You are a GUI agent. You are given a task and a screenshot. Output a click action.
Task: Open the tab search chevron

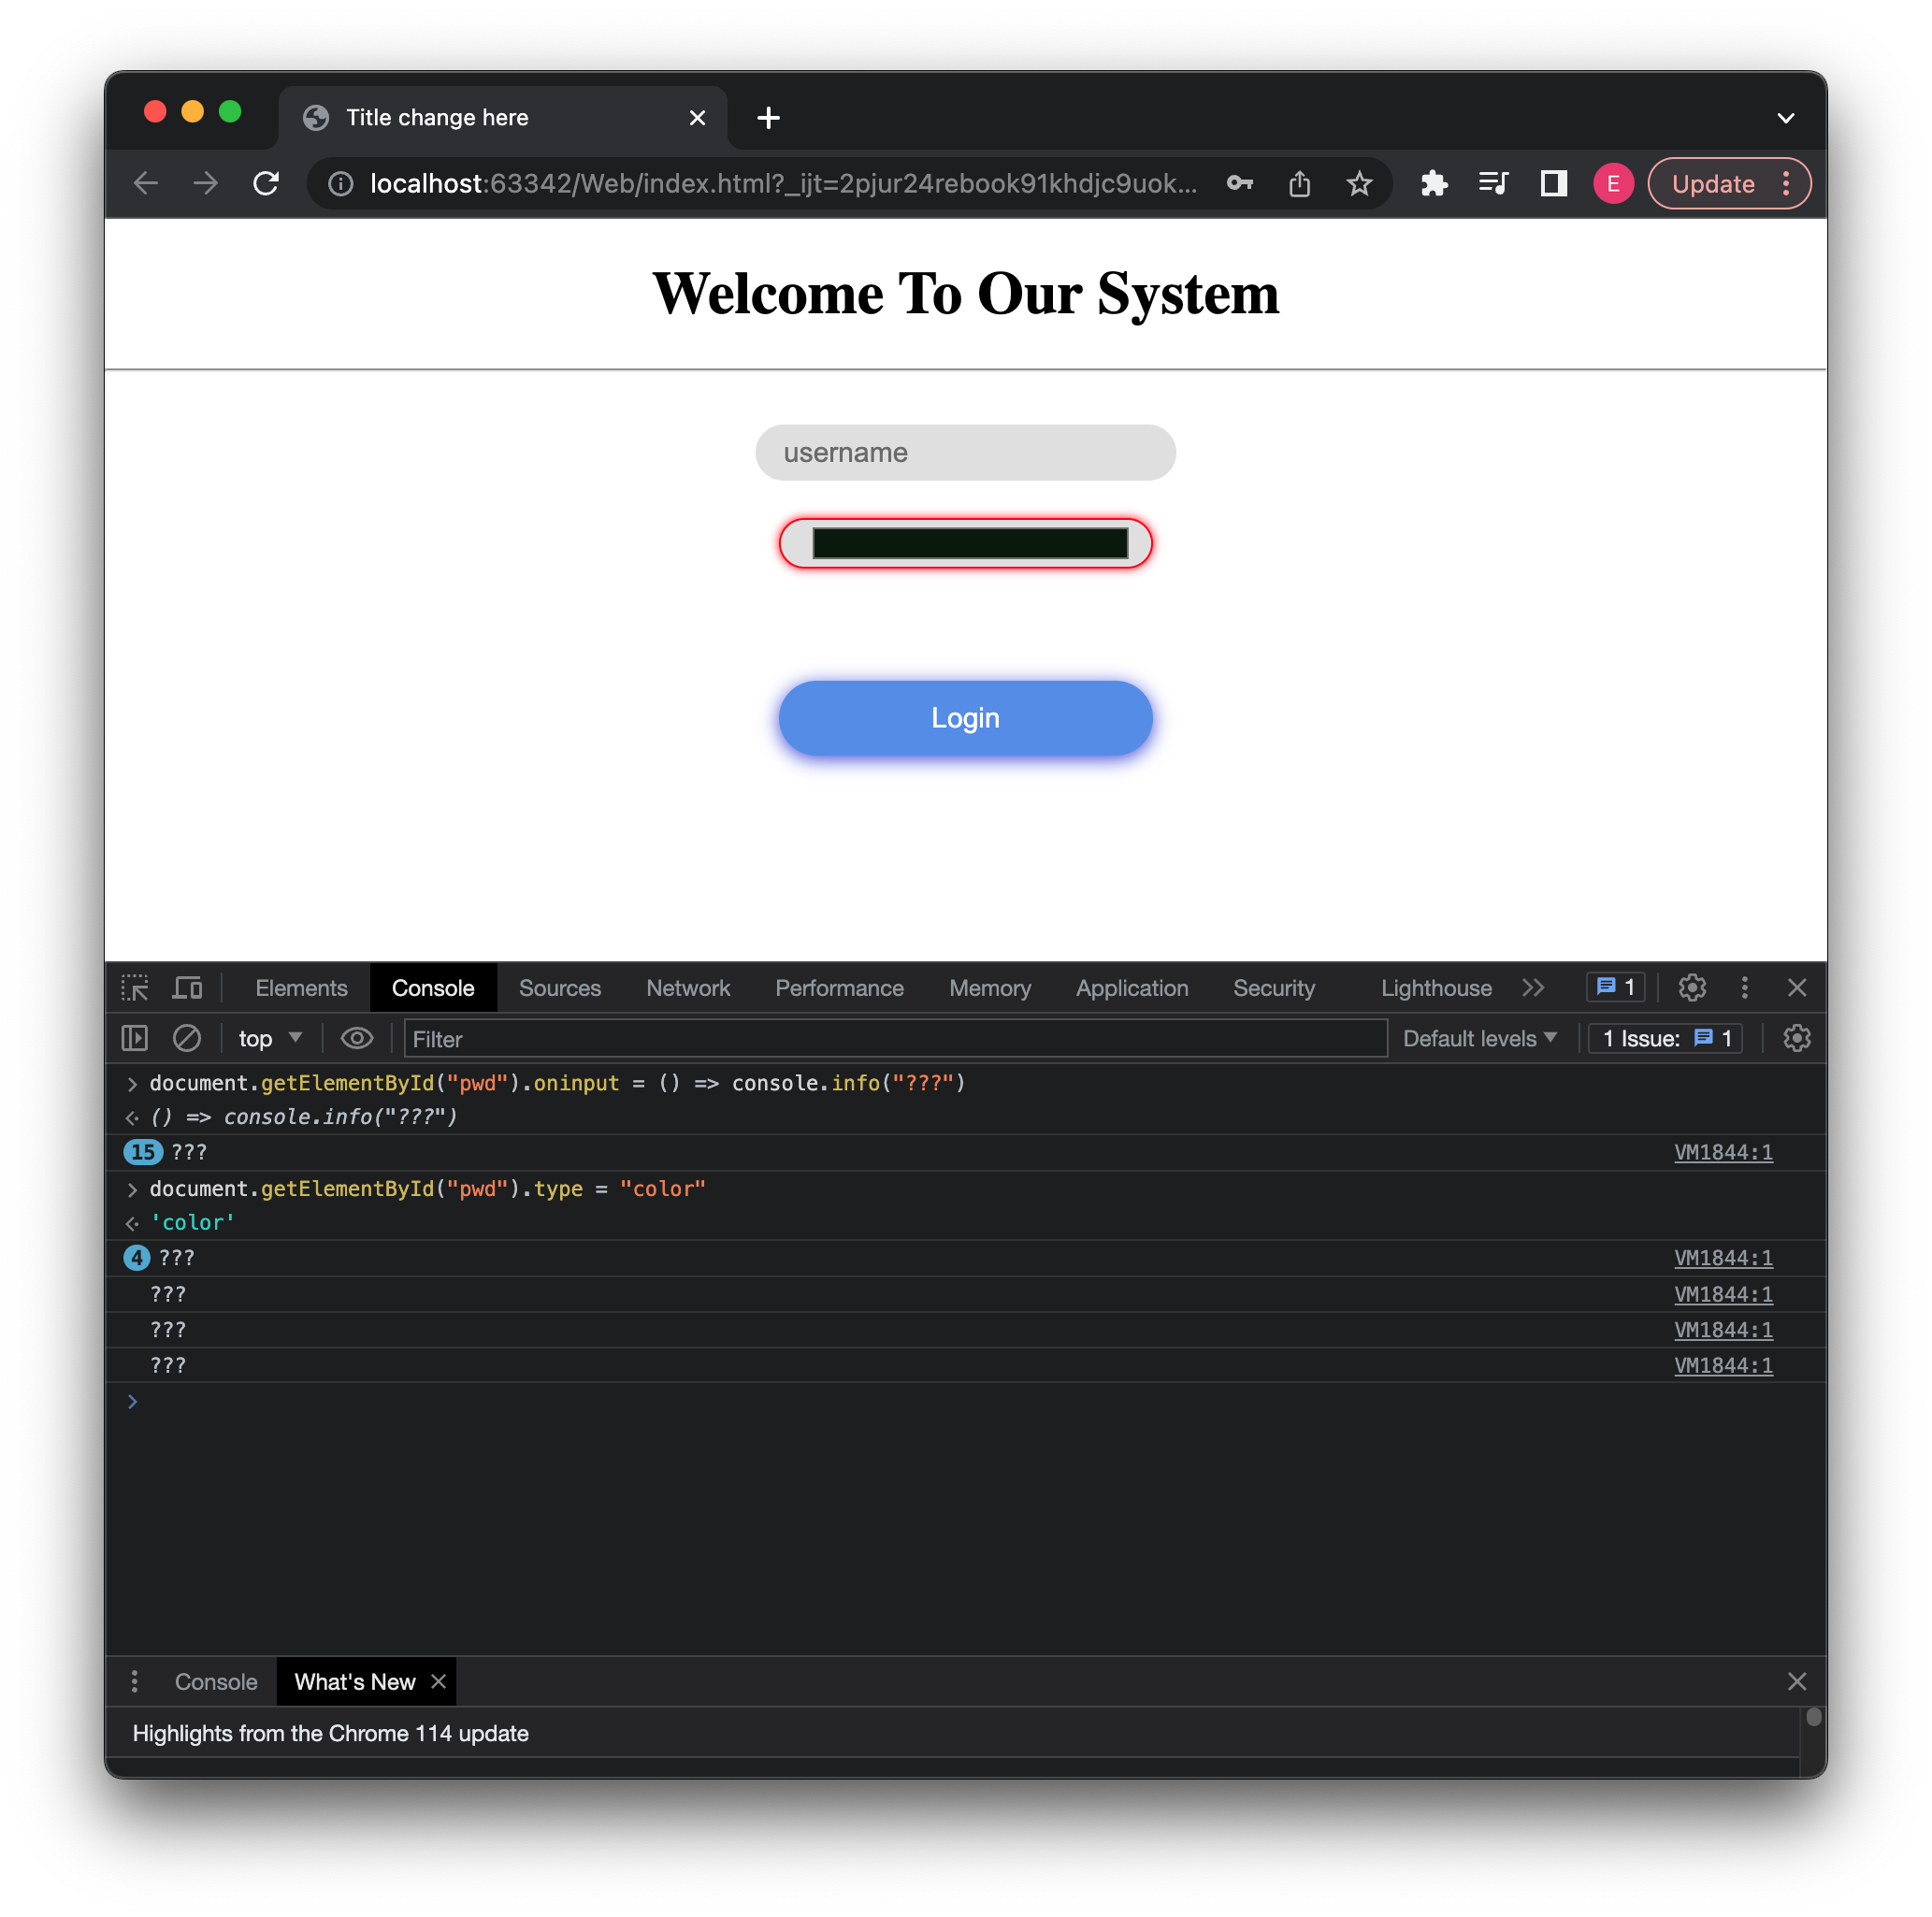pos(1786,118)
